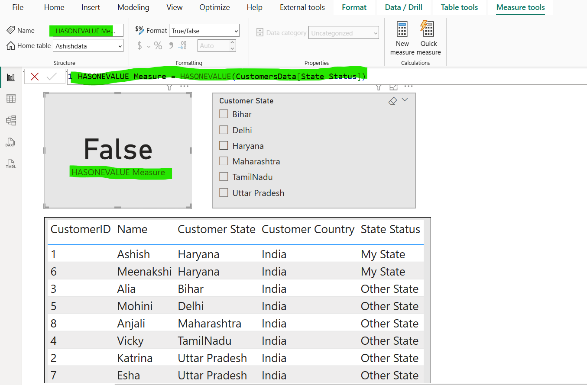Clear selections with slicer eraser icon
Image resolution: width=587 pixels, height=385 pixels.
[x=392, y=101]
